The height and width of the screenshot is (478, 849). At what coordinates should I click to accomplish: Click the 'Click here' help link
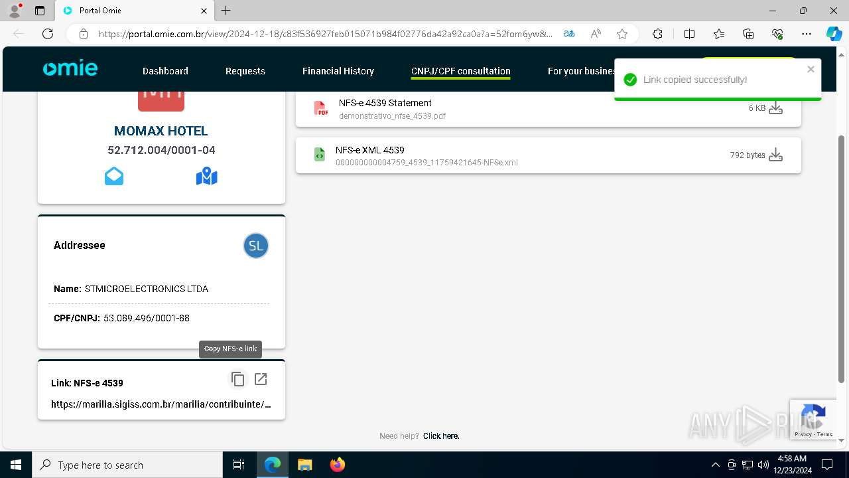[x=441, y=436]
